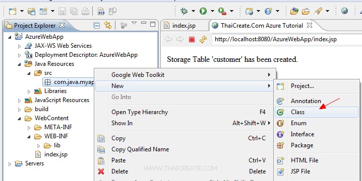Toggle Link with Editor in Project Explorer
362x181 pixels.
[108, 25]
